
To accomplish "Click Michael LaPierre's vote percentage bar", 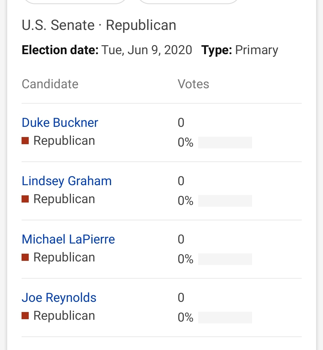I will 225,259.
